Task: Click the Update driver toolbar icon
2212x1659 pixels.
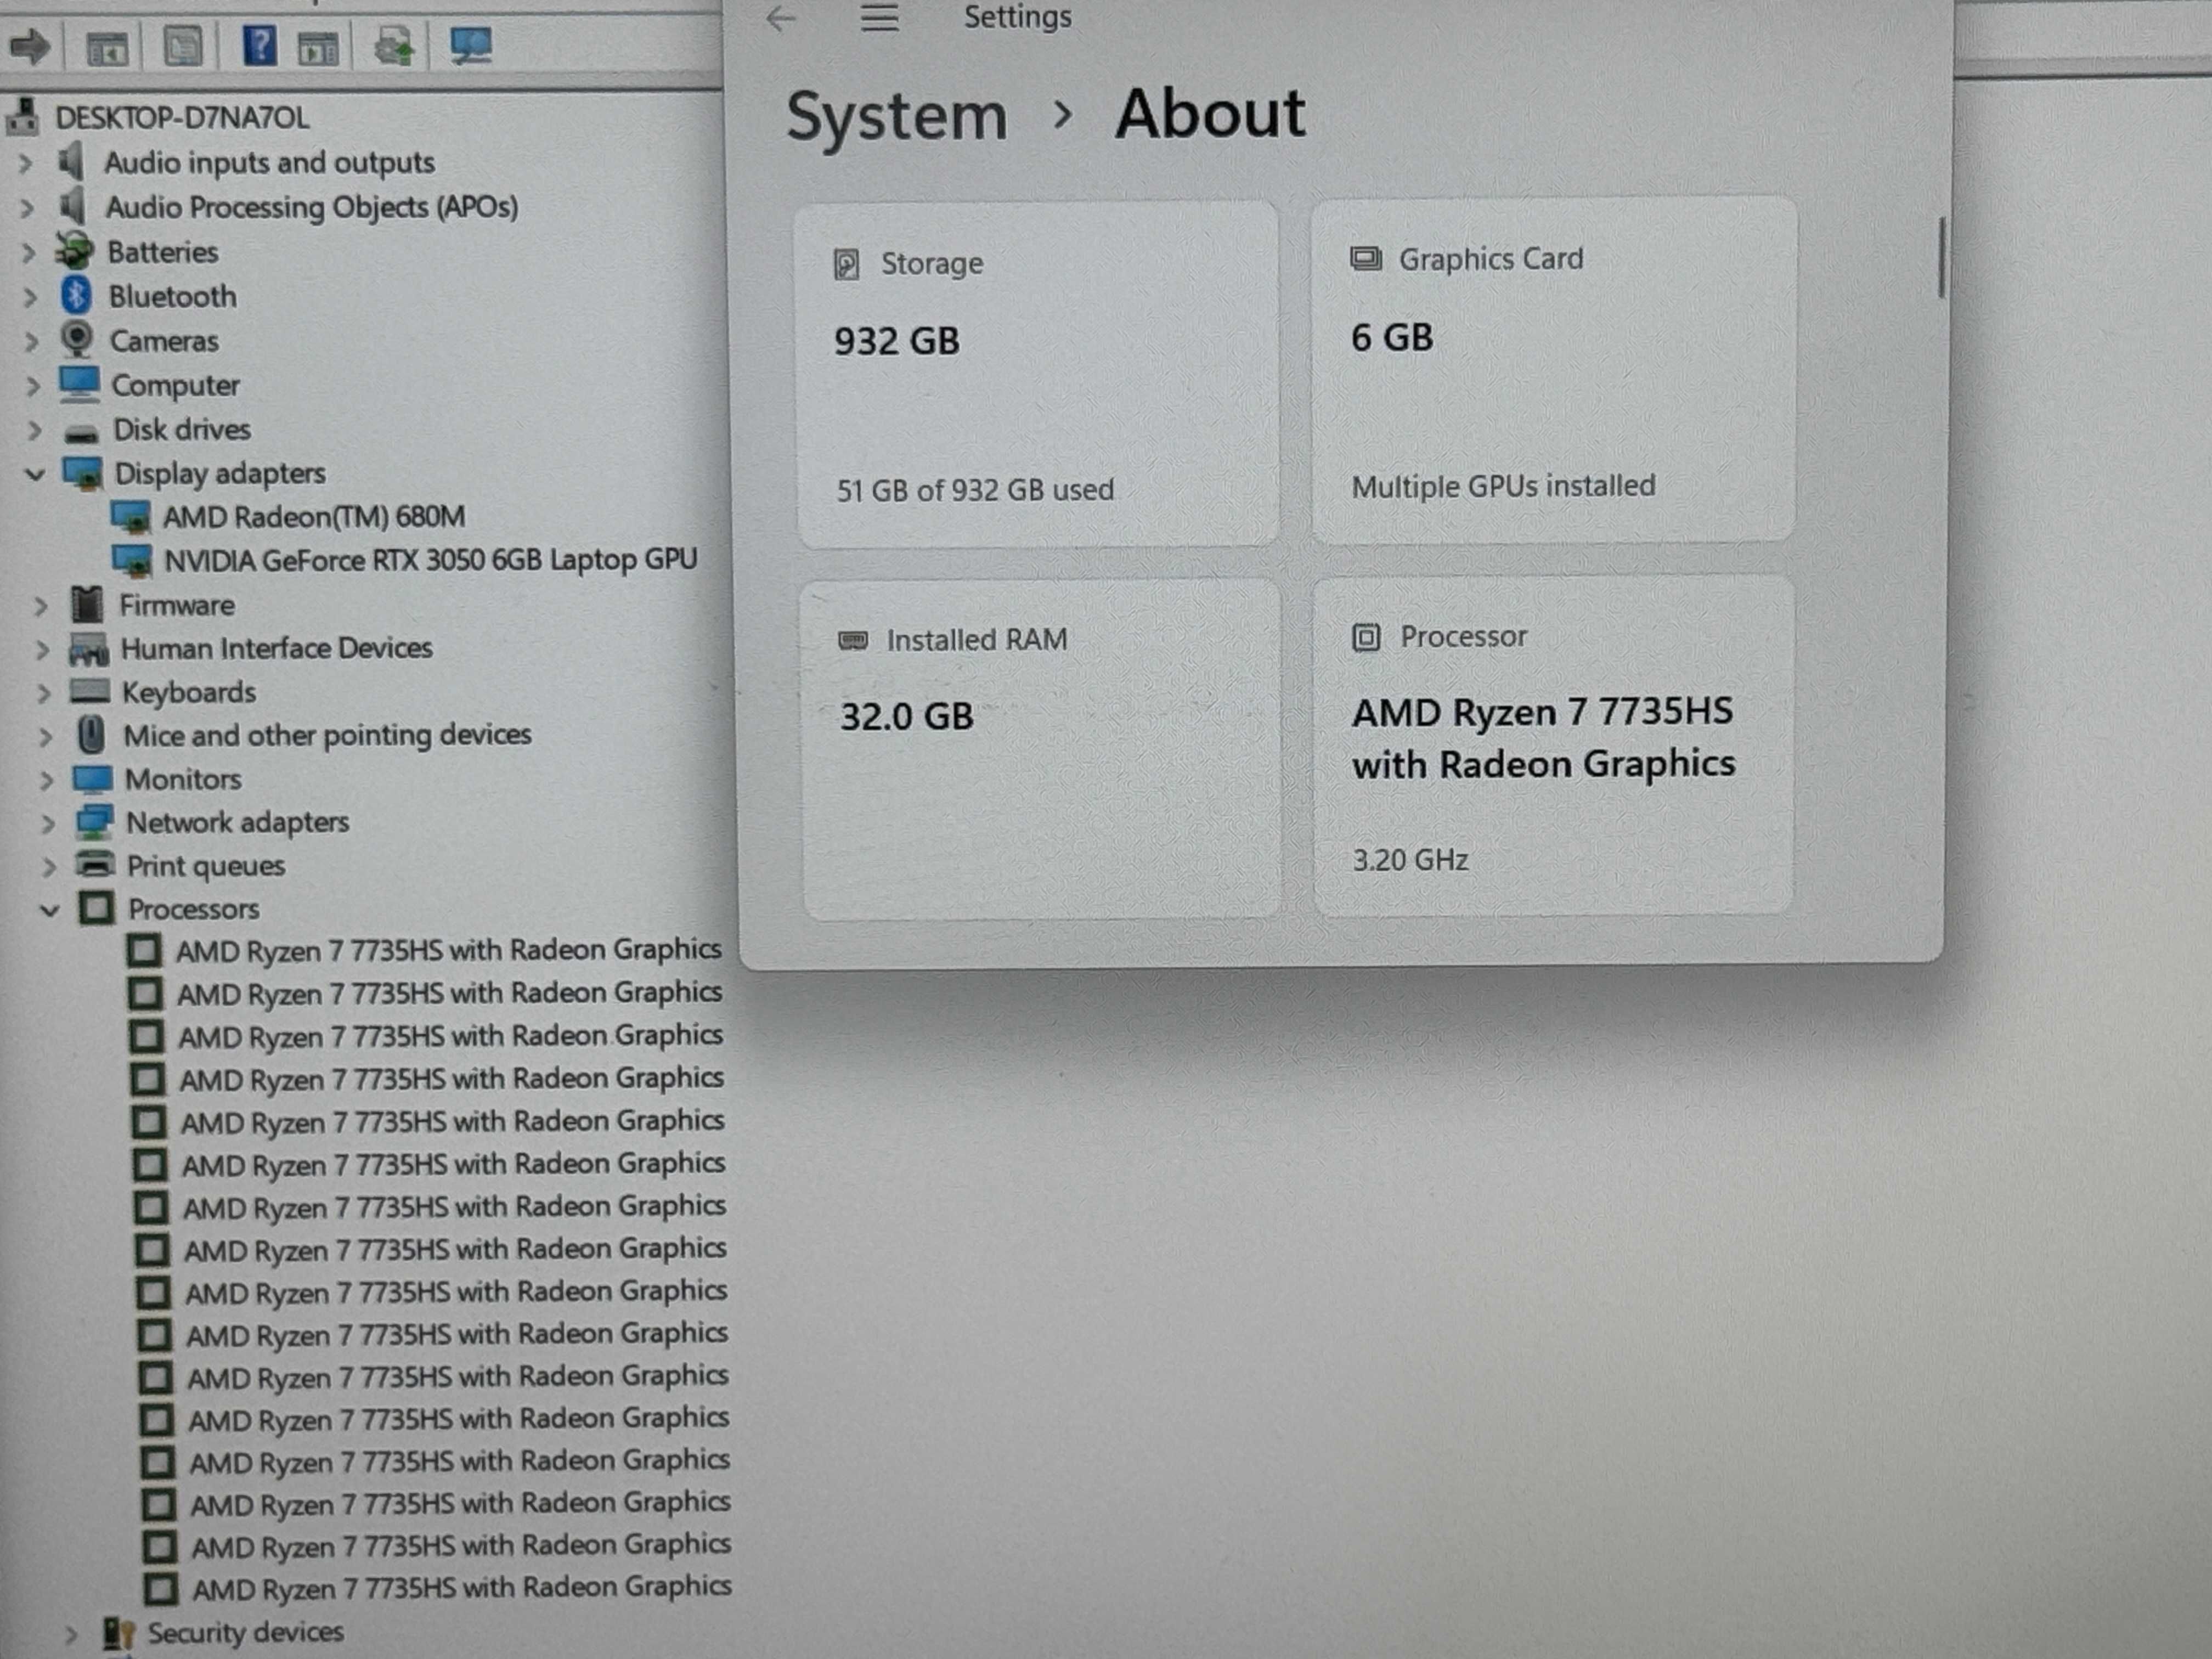Action: tap(394, 47)
